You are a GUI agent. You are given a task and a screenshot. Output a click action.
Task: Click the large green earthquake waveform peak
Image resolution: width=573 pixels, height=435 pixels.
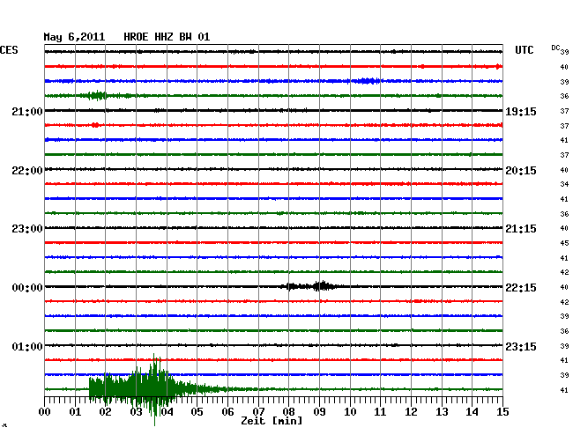click(x=154, y=389)
